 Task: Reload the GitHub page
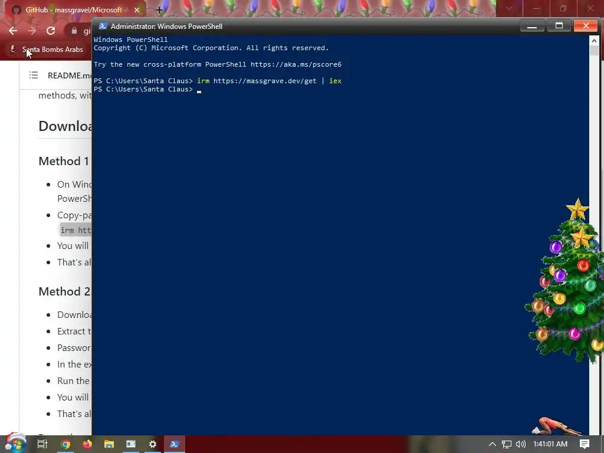51,31
